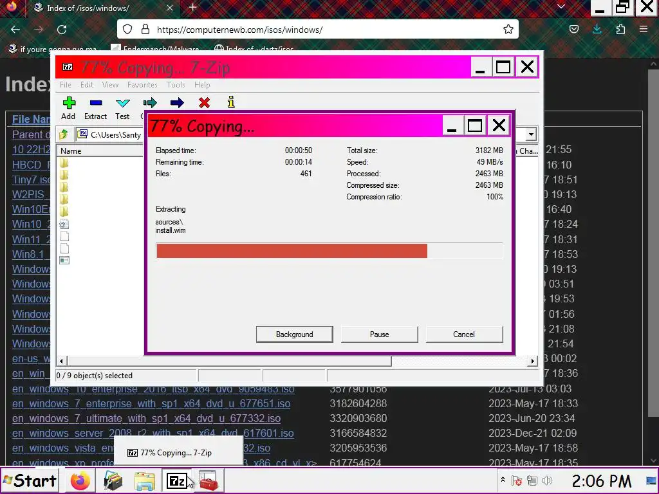Screen dimensions: 659x494
Task: Click the 'sources\ install.wim' extracting path text
Action: [x=171, y=226]
